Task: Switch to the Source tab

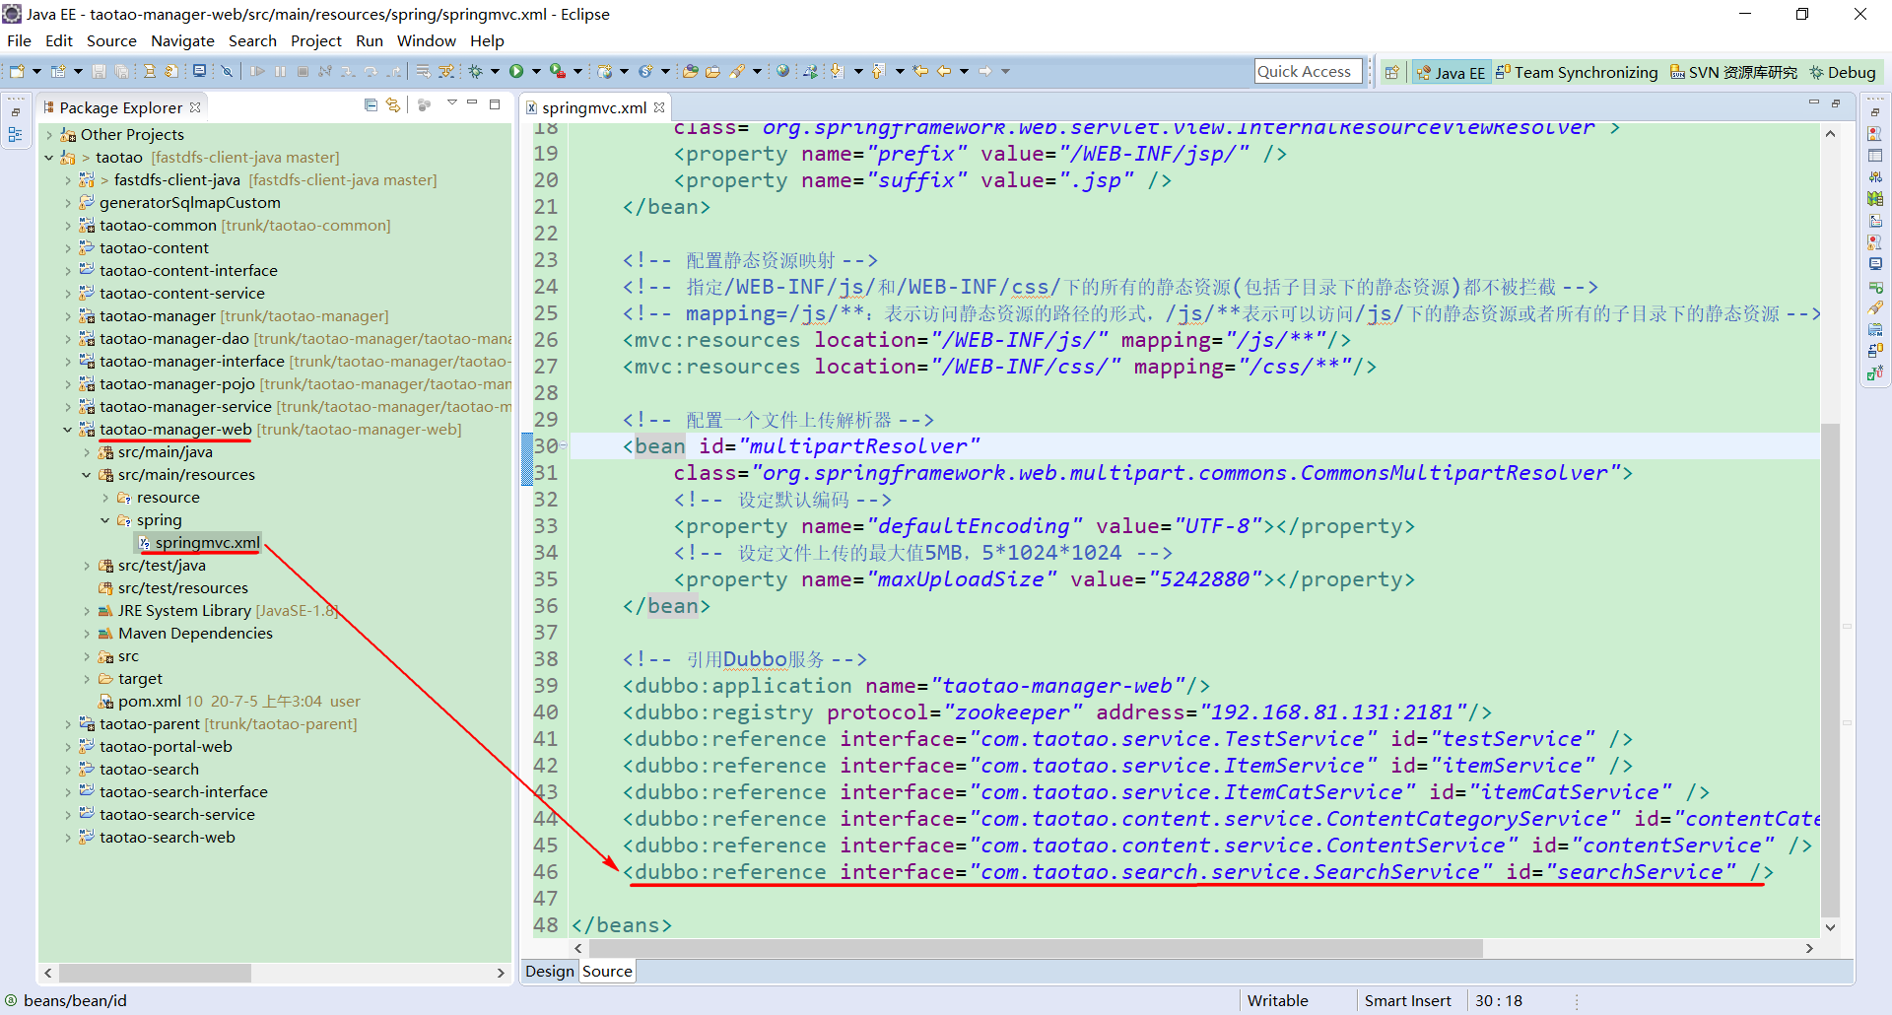Action: [x=607, y=972]
